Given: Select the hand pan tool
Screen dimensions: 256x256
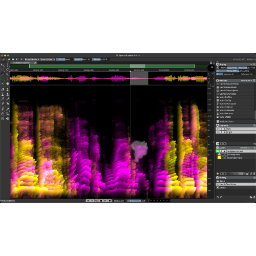Looking at the screenshot, I should pyautogui.click(x=3, y=114).
